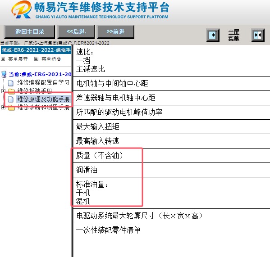Select 维修原理及功能手册 in tree
The image size is (270, 257).
tap(43, 99)
